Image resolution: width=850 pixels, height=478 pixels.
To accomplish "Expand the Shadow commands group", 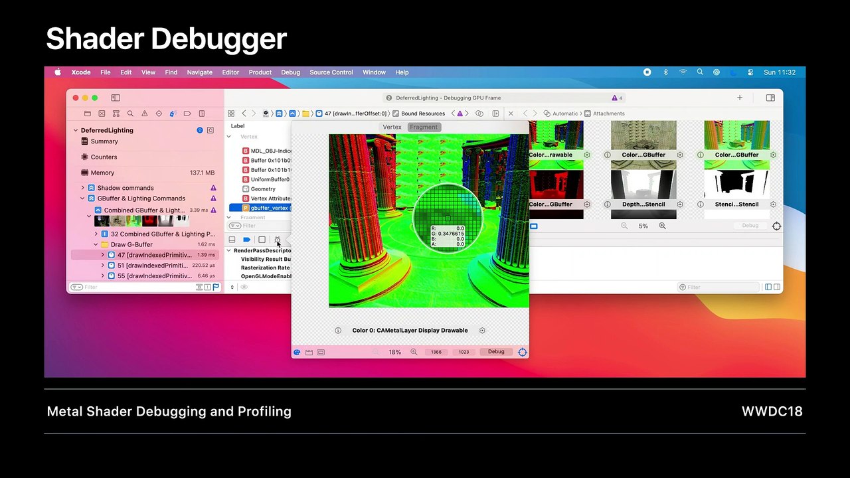I will coord(83,188).
